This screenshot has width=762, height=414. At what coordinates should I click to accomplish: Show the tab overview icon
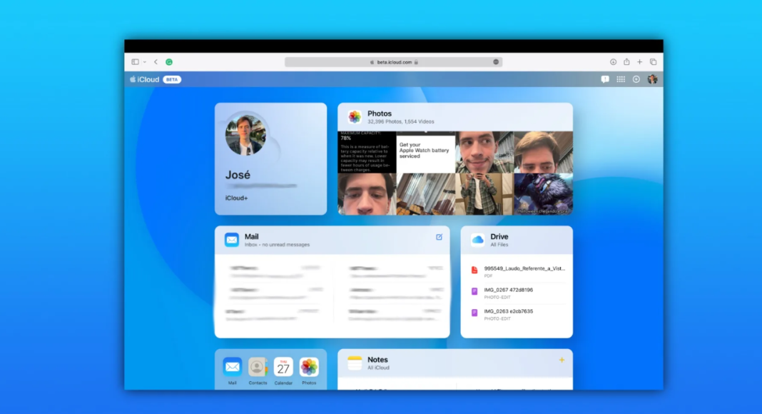point(653,61)
